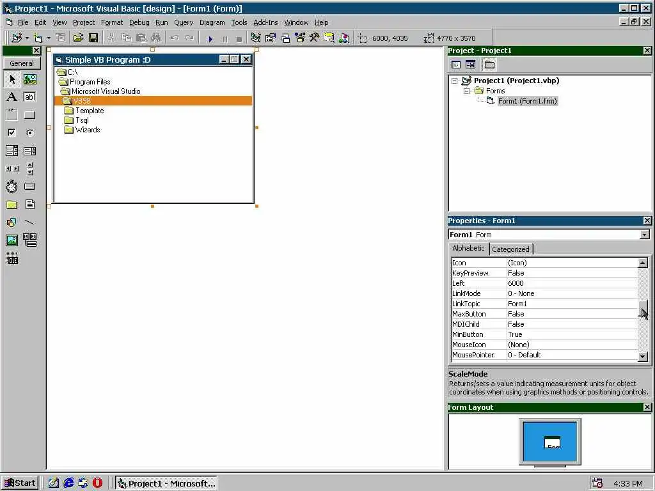Select the VScrollBar control tool
Screen dimensions: 655x491
tap(29, 169)
